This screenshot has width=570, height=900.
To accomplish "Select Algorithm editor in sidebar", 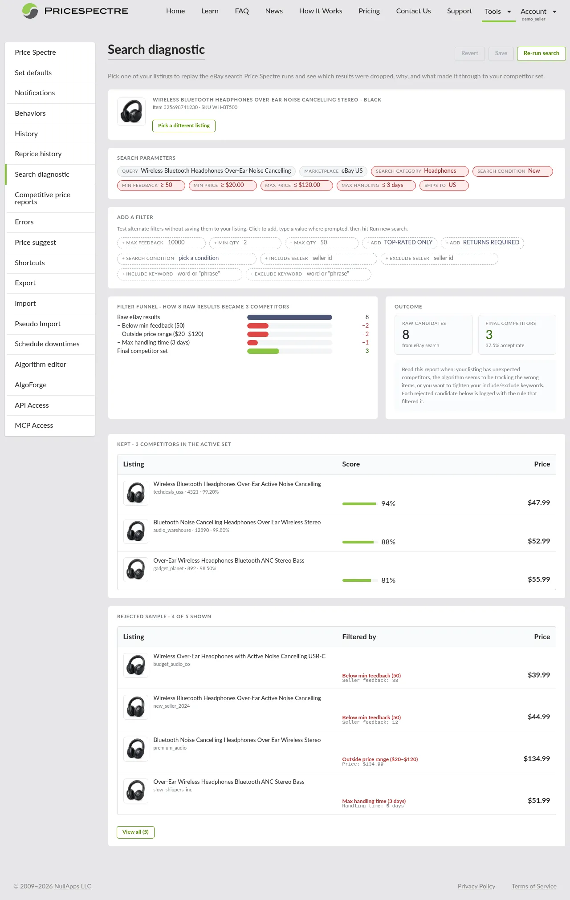I will point(50,365).
